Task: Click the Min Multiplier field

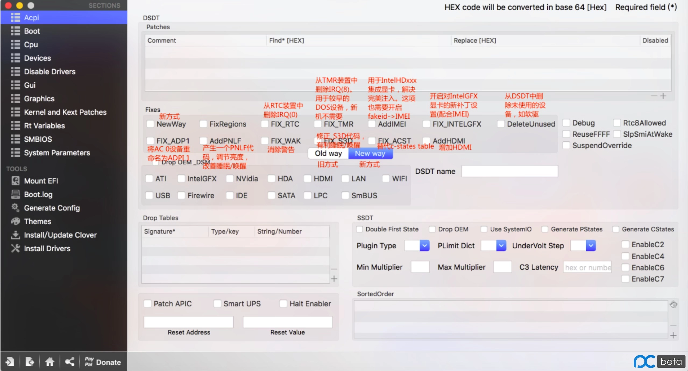Action: [x=420, y=267]
